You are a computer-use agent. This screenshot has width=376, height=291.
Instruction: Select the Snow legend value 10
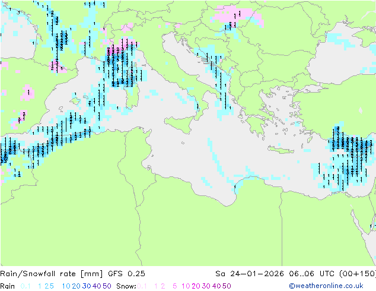point(186,286)
